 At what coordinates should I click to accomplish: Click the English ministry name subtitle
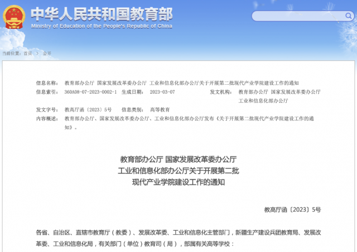pyautogui.click(x=102, y=26)
